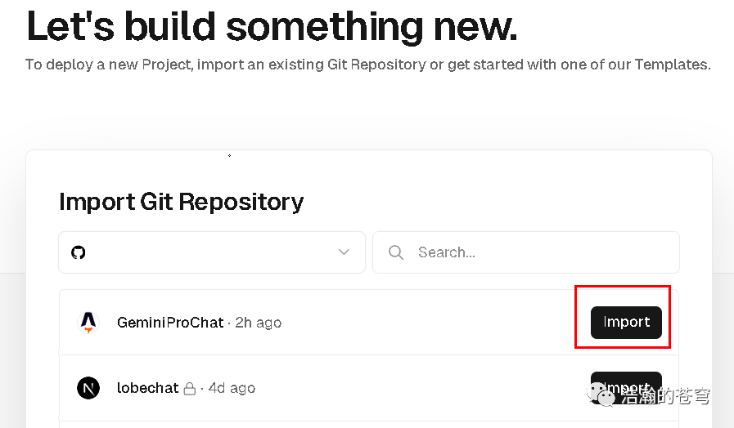Expand the Git namespace dropdown chevron
The width and height of the screenshot is (734, 428).
click(x=344, y=252)
